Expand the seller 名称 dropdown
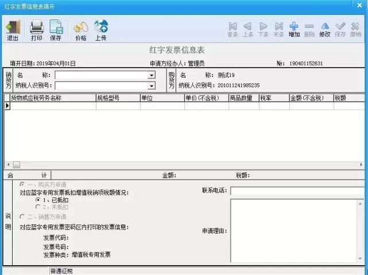This screenshot has height=275, width=368. [152, 75]
